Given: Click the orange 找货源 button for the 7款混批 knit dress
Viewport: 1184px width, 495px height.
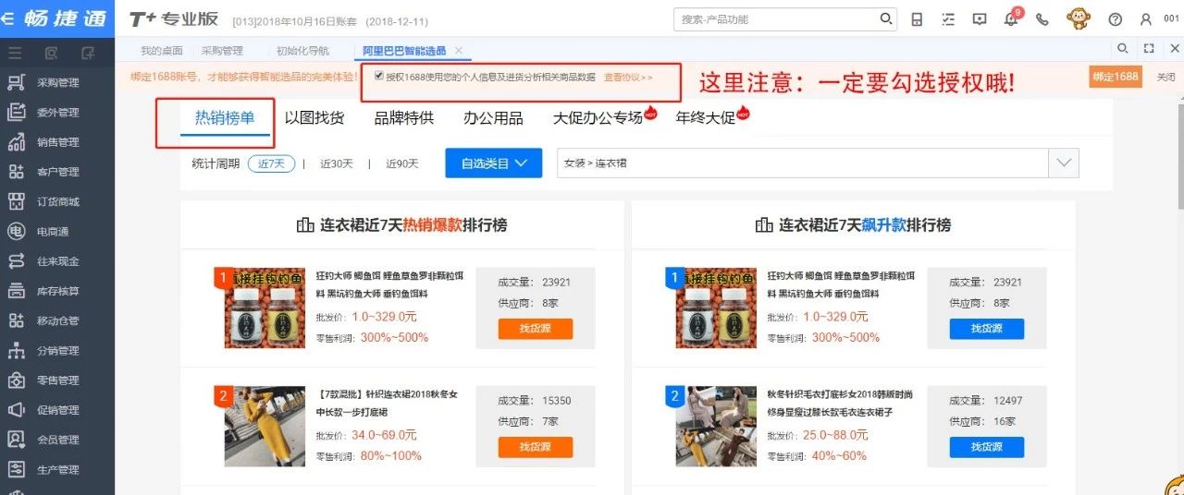Looking at the screenshot, I should coord(536,447).
